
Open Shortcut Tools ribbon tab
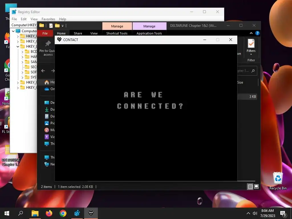[117, 33]
